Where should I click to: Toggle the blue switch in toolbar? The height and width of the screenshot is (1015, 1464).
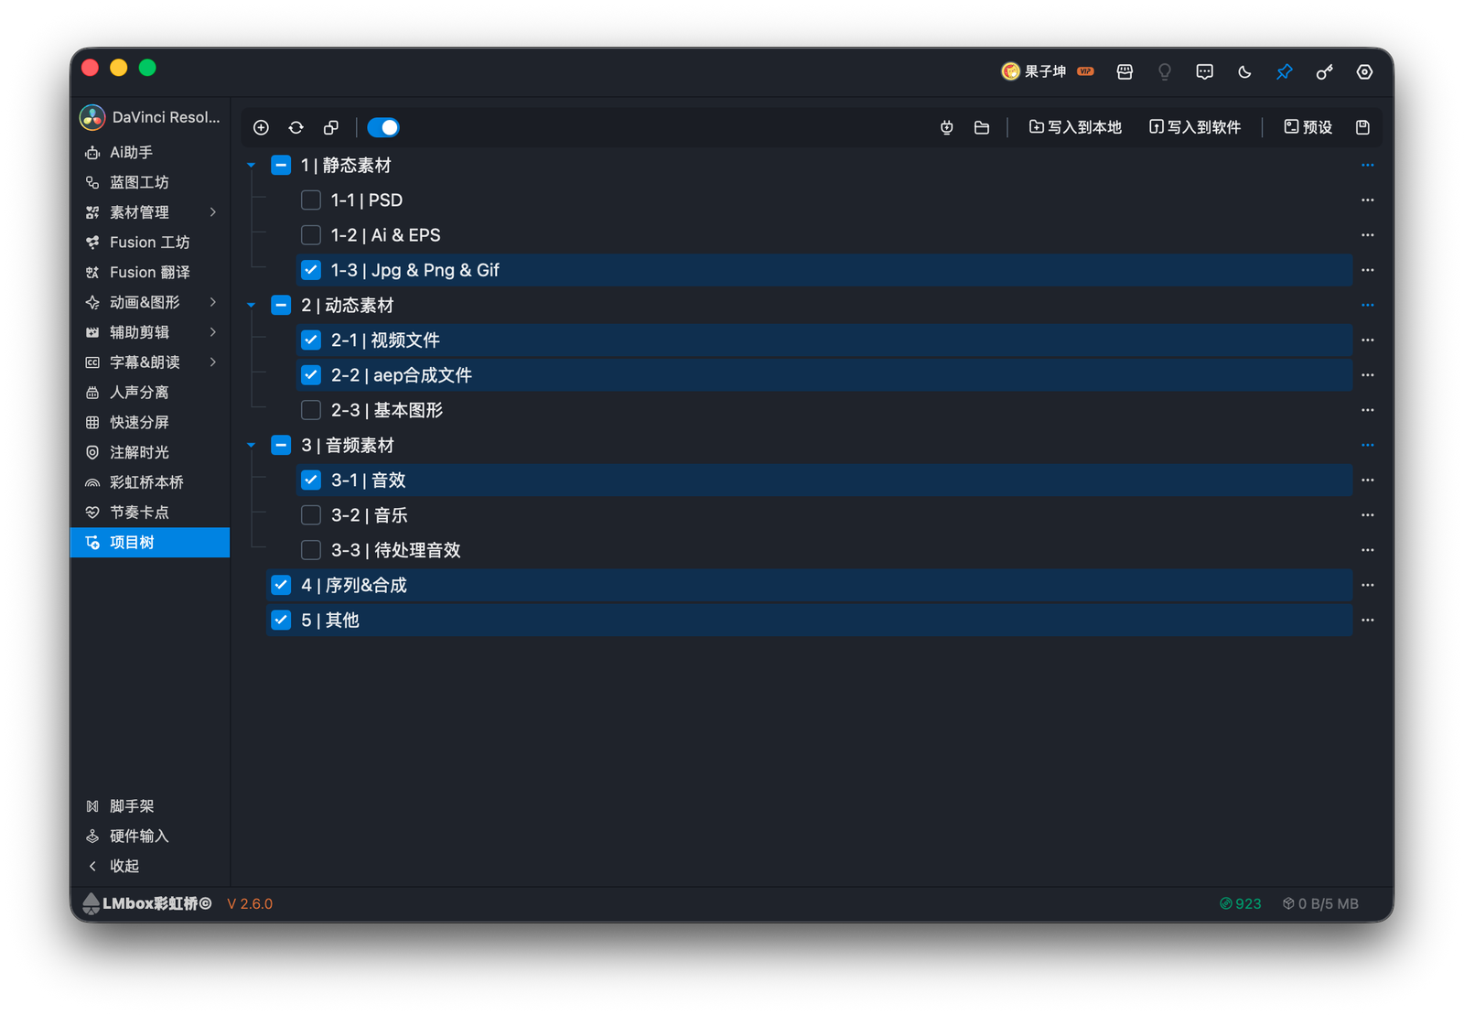[x=382, y=127]
